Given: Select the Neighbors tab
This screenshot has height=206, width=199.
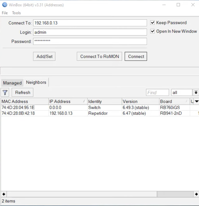Looking at the screenshot, I should tap(36, 82).
